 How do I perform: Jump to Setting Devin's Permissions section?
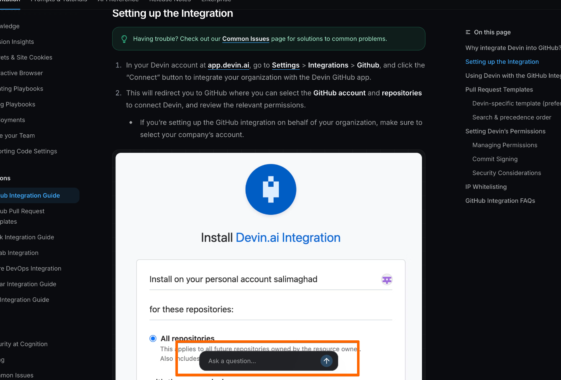click(505, 131)
